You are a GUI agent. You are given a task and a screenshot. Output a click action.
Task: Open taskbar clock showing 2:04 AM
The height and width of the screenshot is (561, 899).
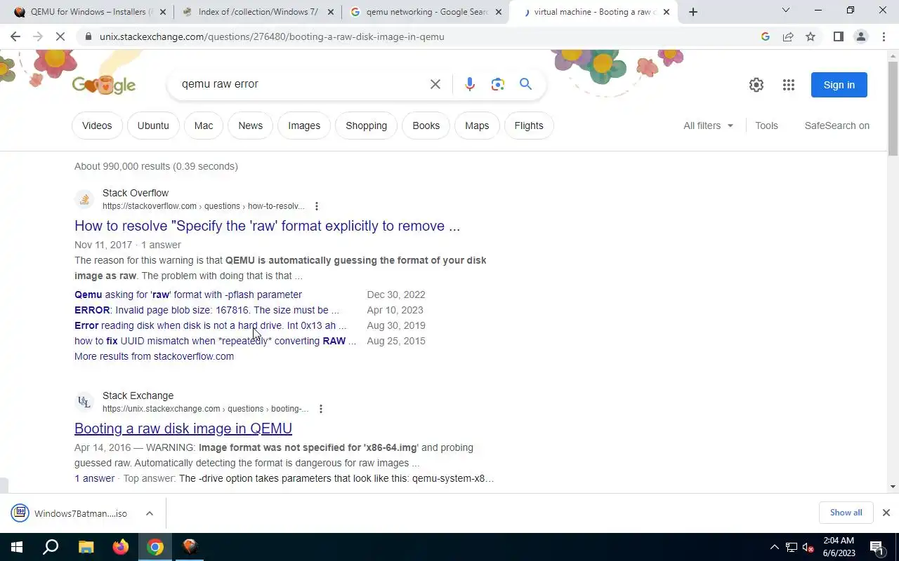coord(839,547)
